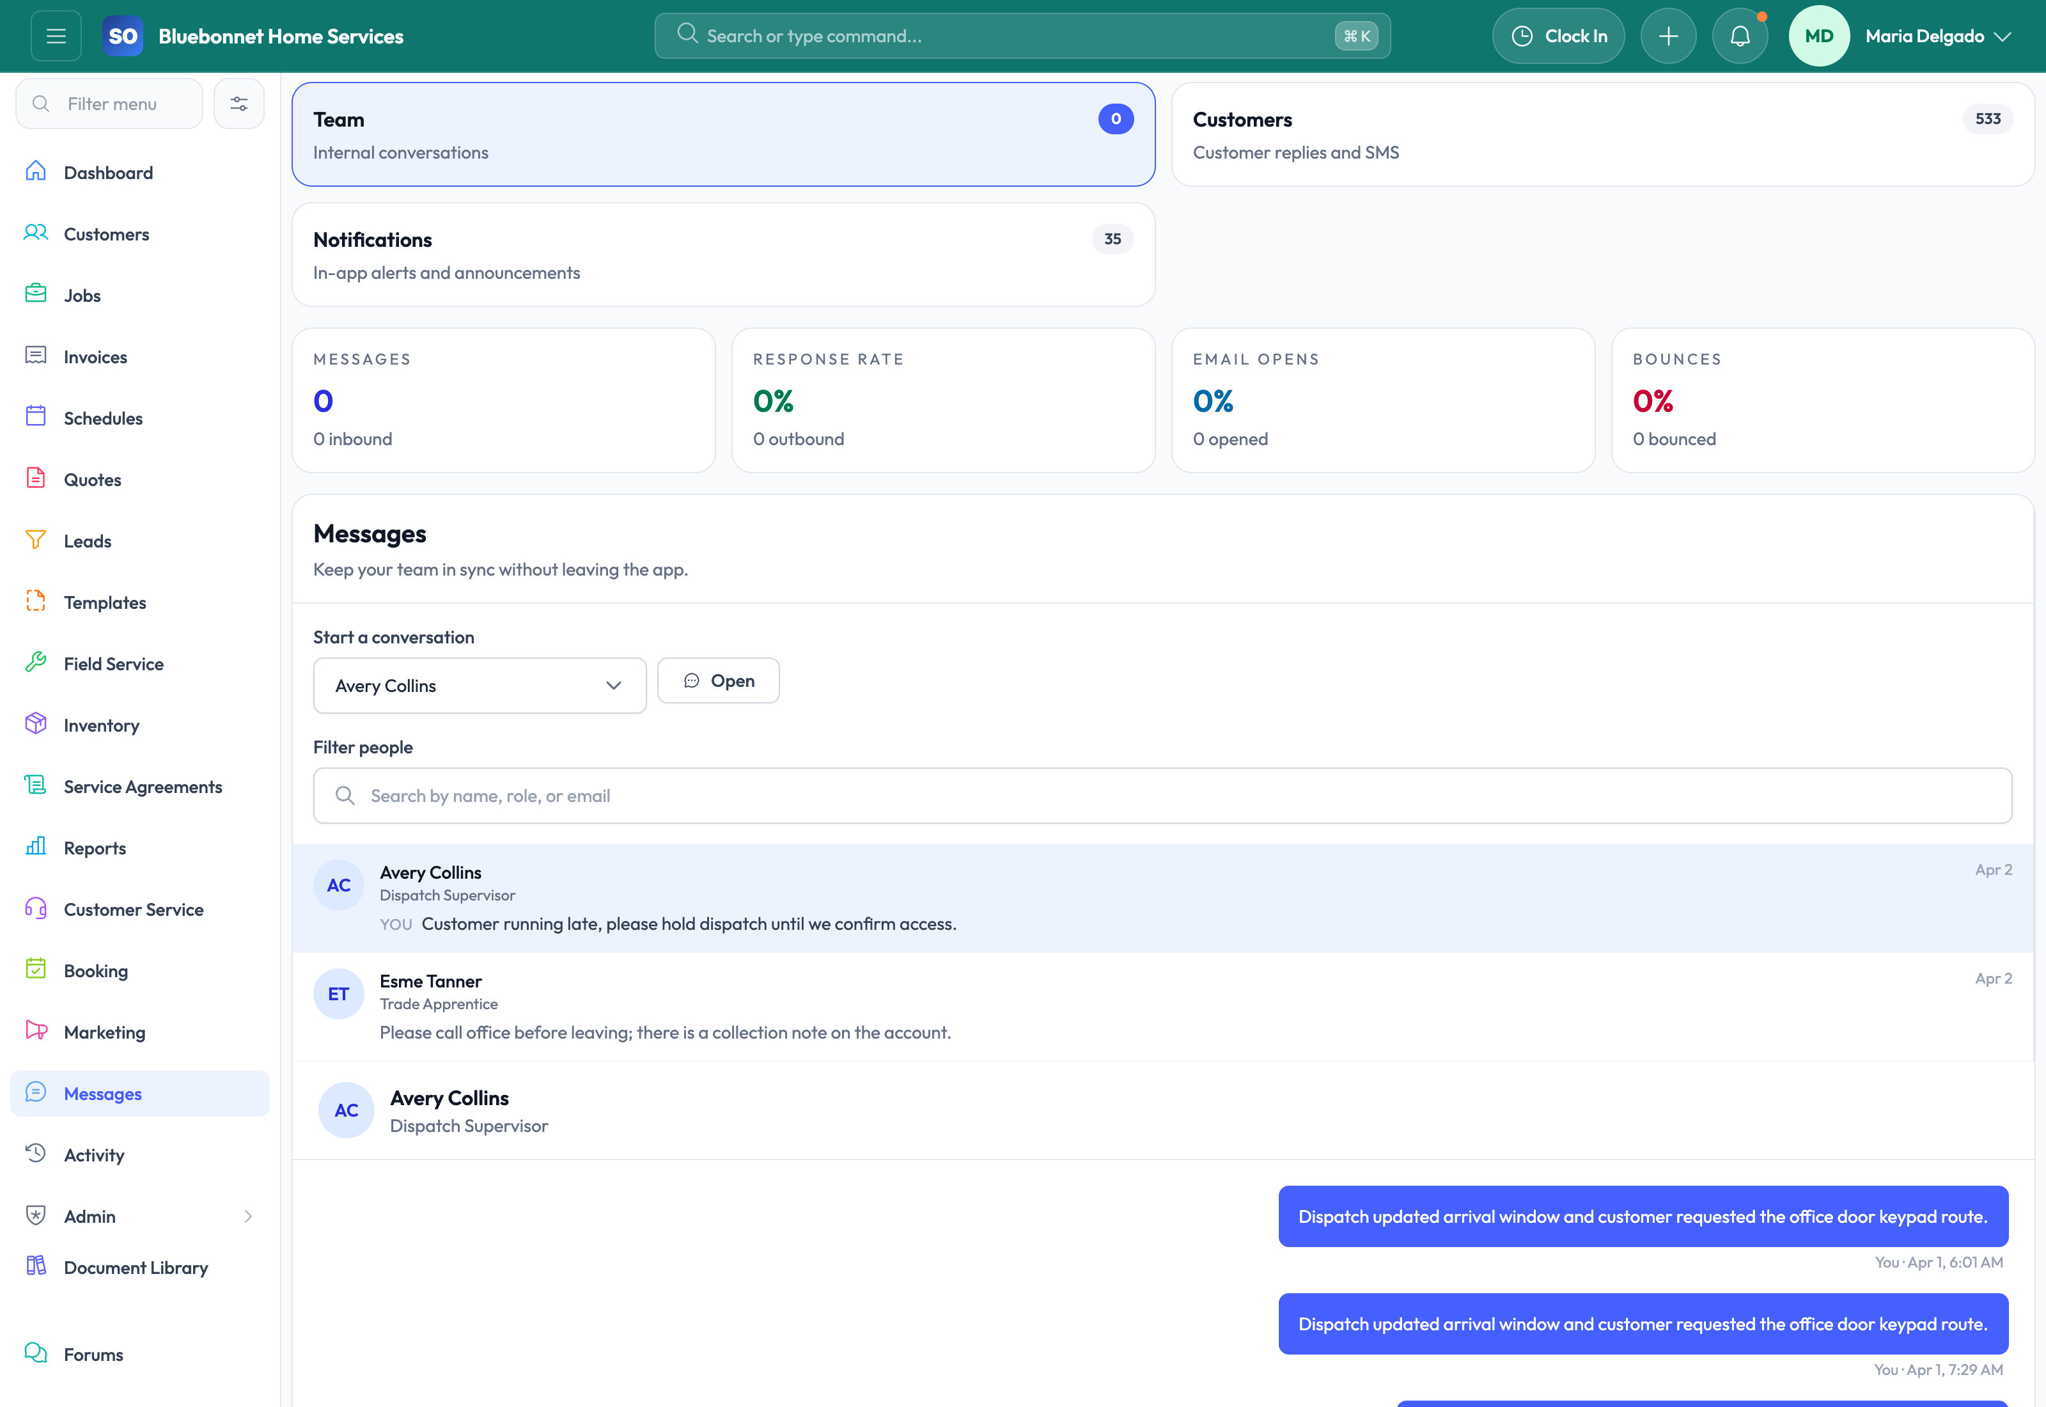Click the Jobs briefcase icon
Image resolution: width=2046 pixels, height=1407 pixels.
click(x=36, y=294)
